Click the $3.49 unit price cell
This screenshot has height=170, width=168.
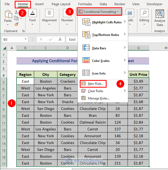[x=138, y=81]
